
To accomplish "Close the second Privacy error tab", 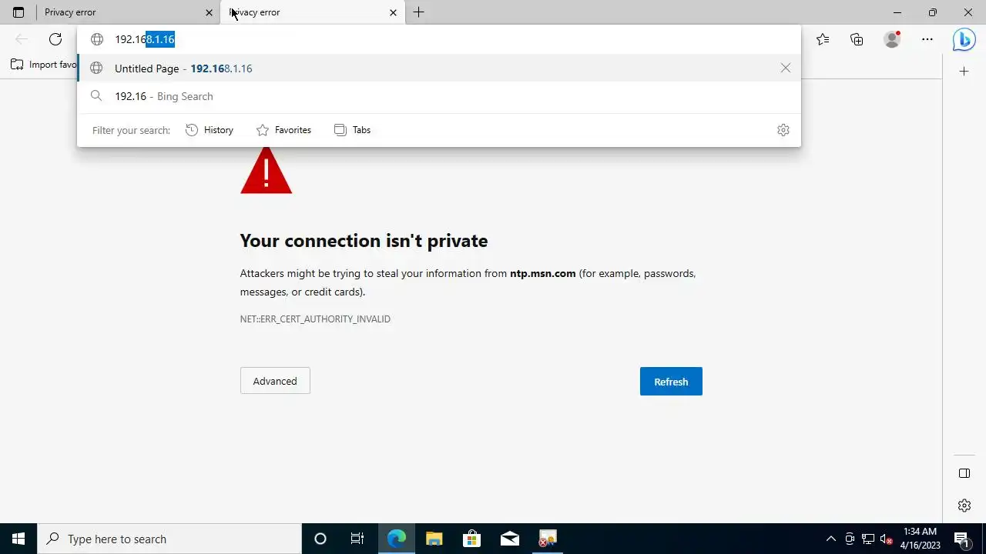I will tap(393, 12).
